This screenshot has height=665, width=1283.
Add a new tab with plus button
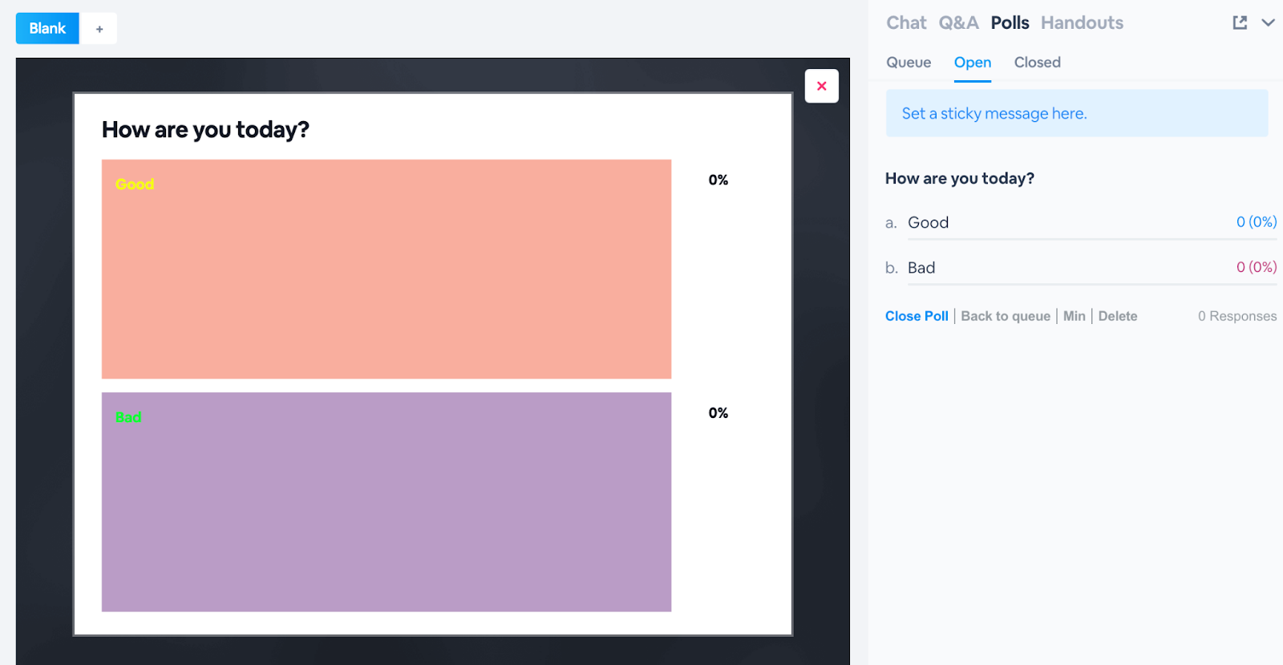click(x=99, y=29)
